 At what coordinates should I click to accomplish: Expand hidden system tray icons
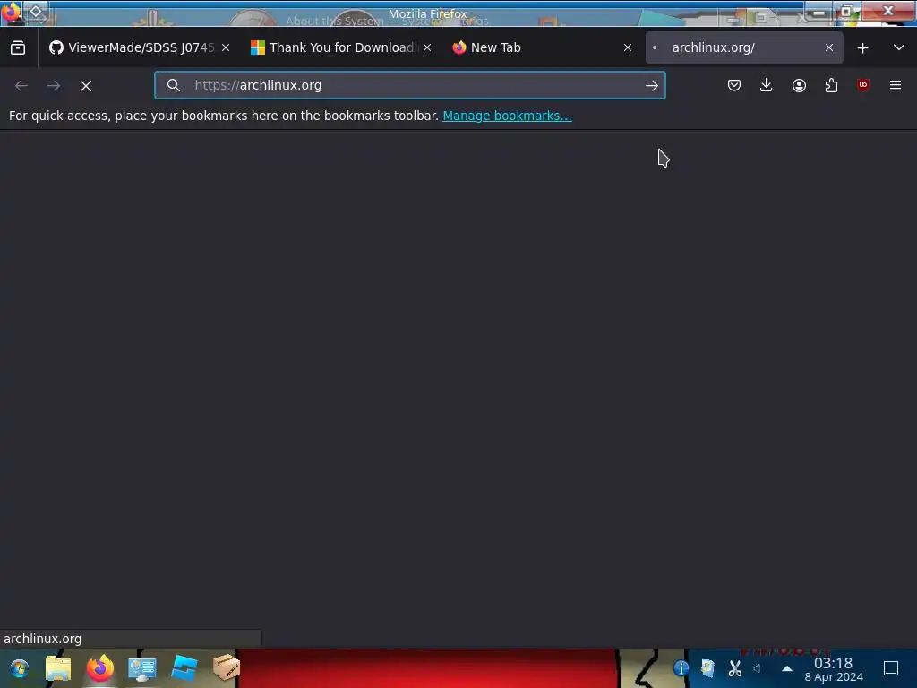pyautogui.click(x=787, y=668)
